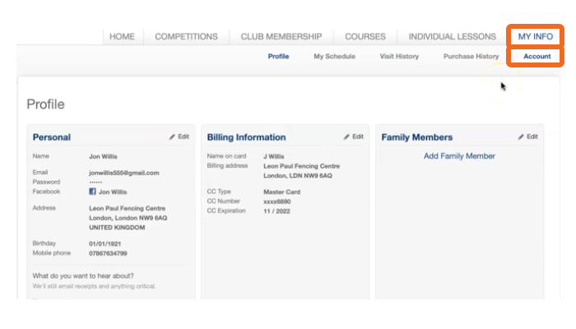
Task: Go to the Account sub-tab
Action: point(537,57)
